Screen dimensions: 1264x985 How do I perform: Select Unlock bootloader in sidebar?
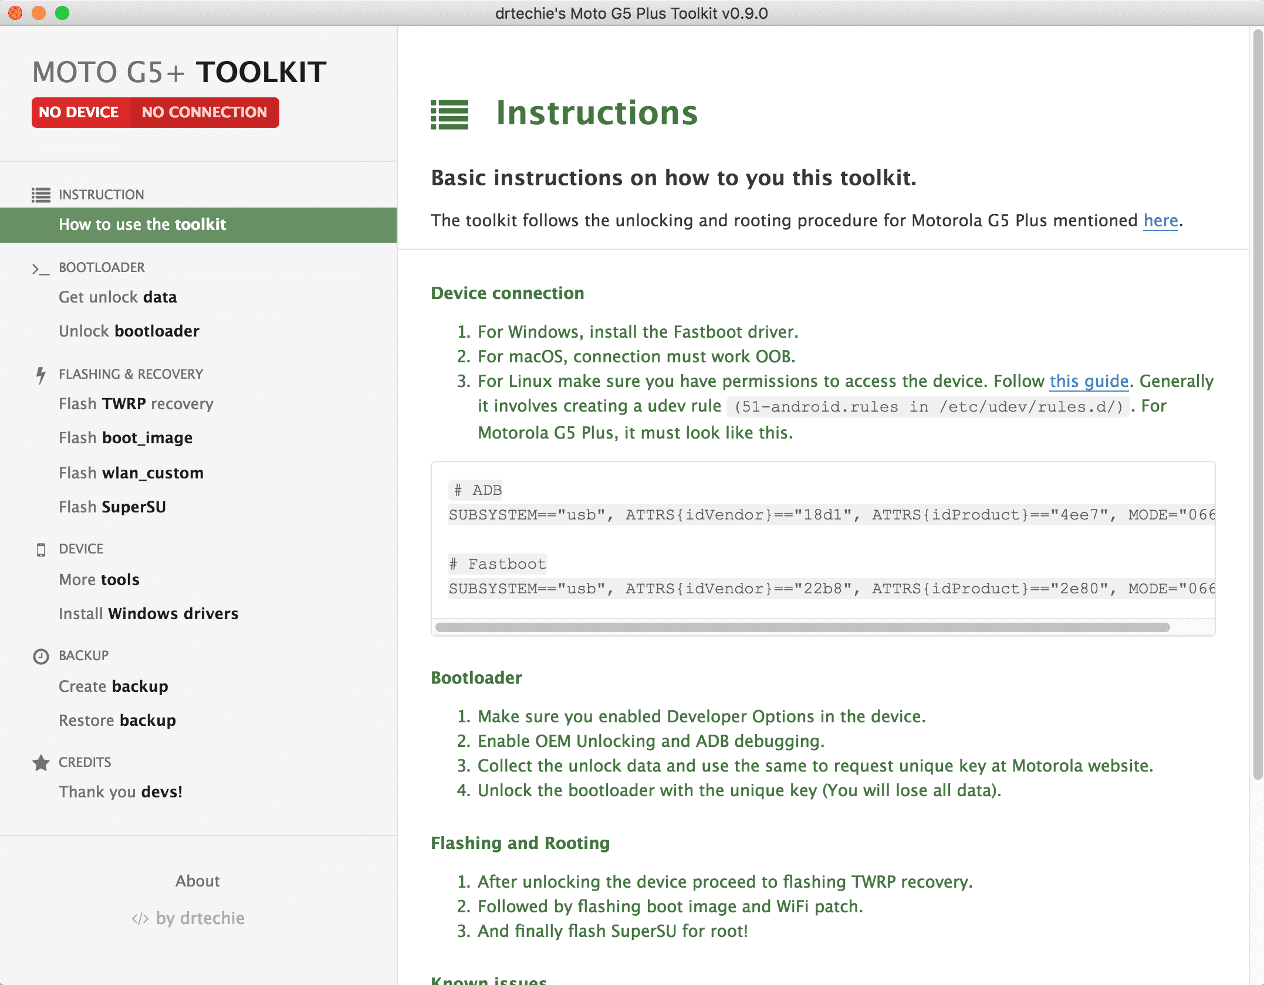point(129,331)
